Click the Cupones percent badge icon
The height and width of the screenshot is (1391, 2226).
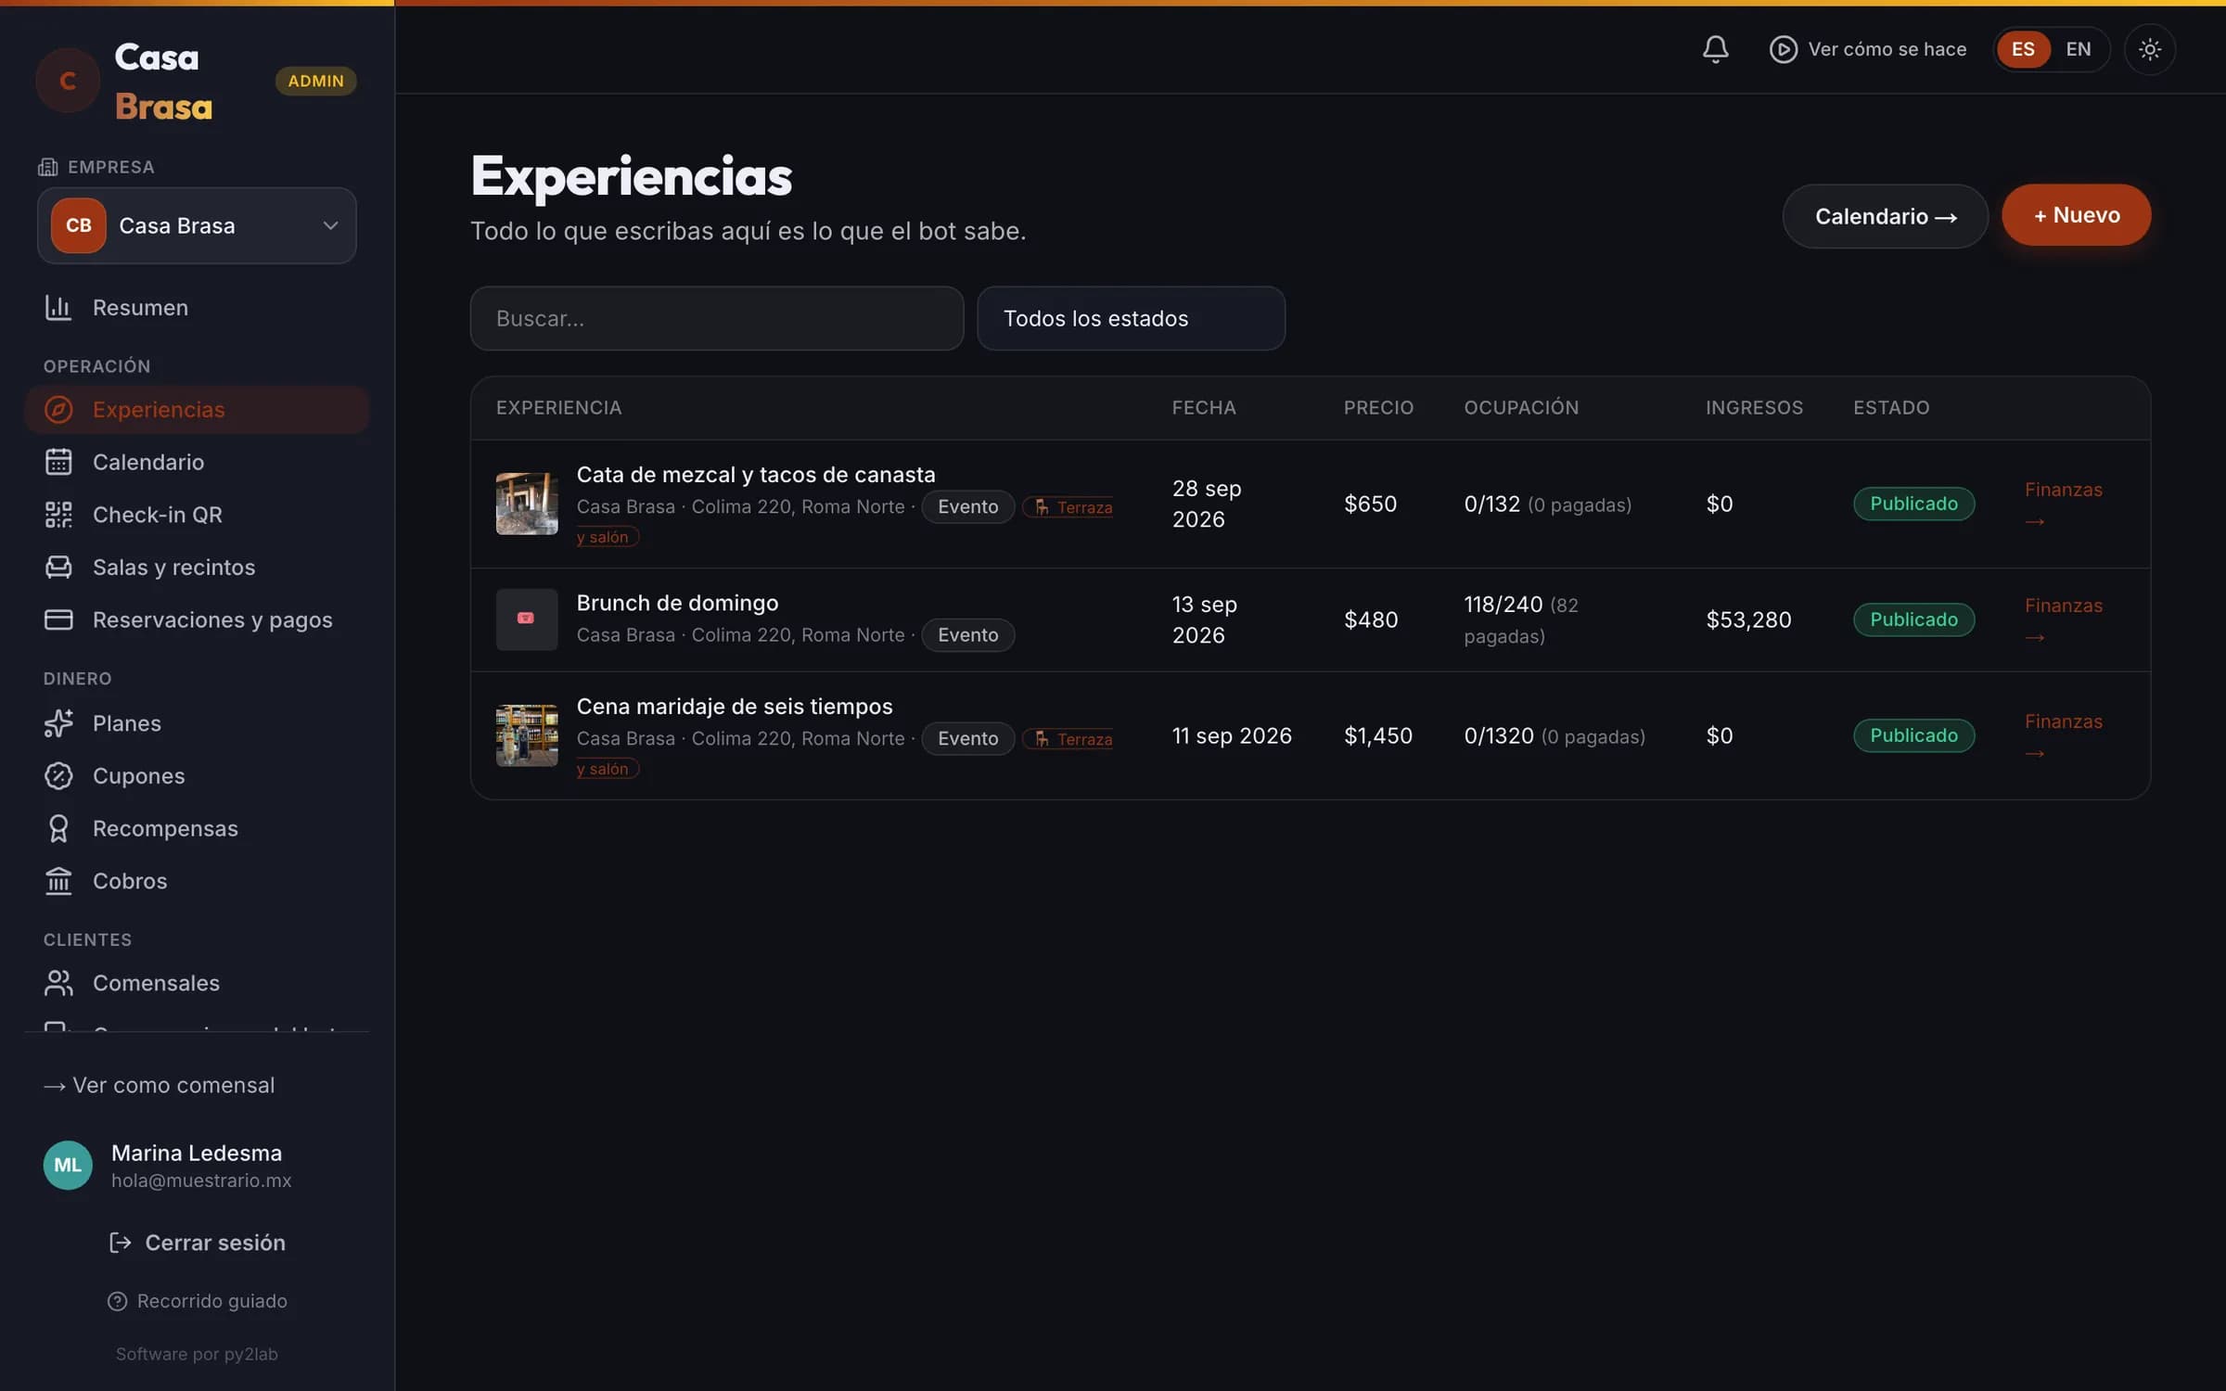(58, 775)
